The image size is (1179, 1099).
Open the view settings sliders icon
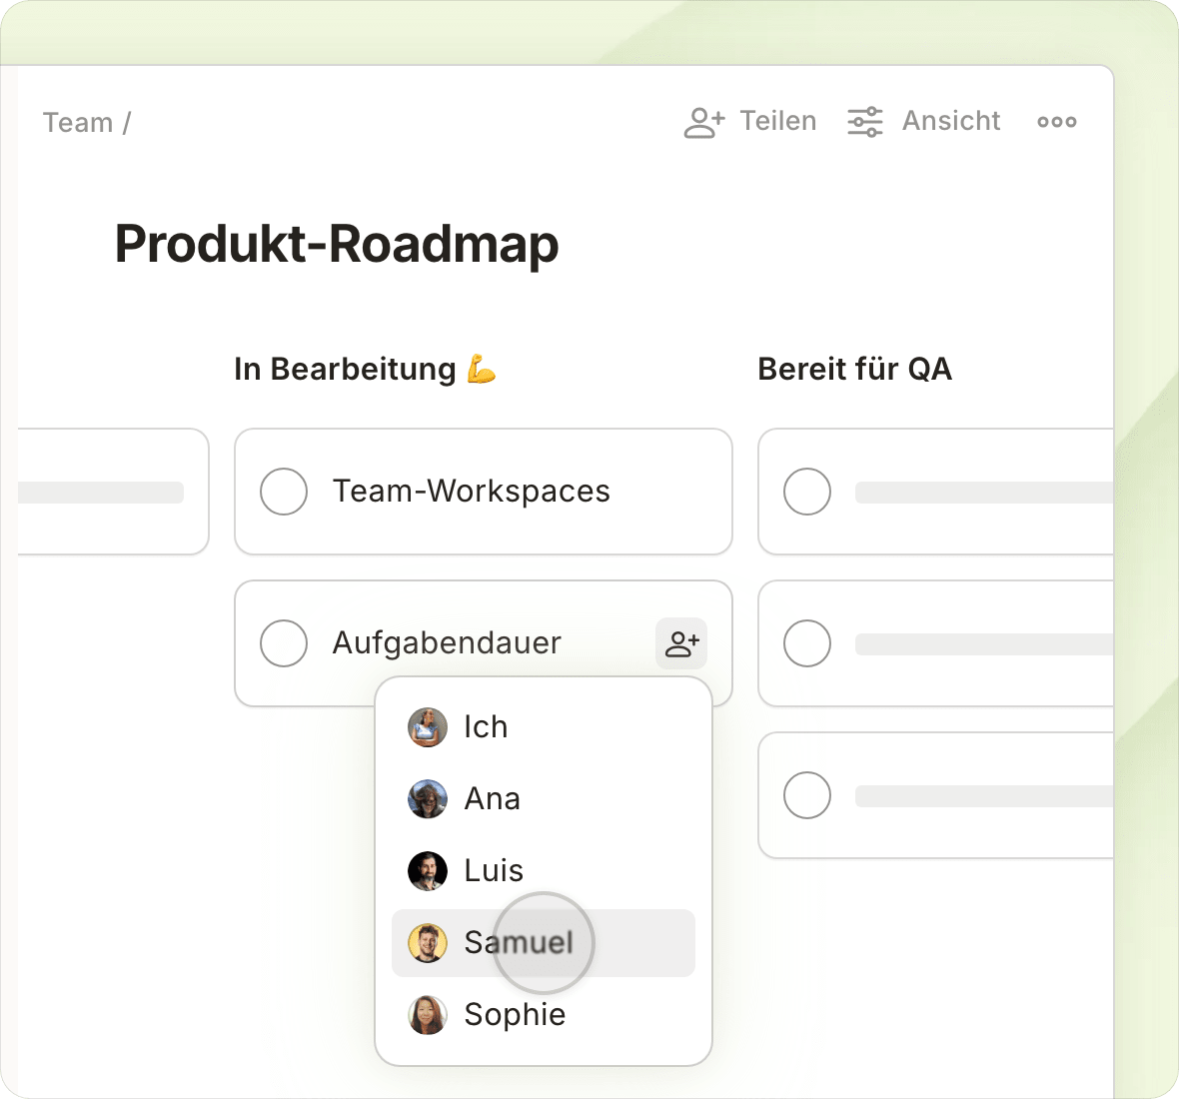[x=864, y=122]
